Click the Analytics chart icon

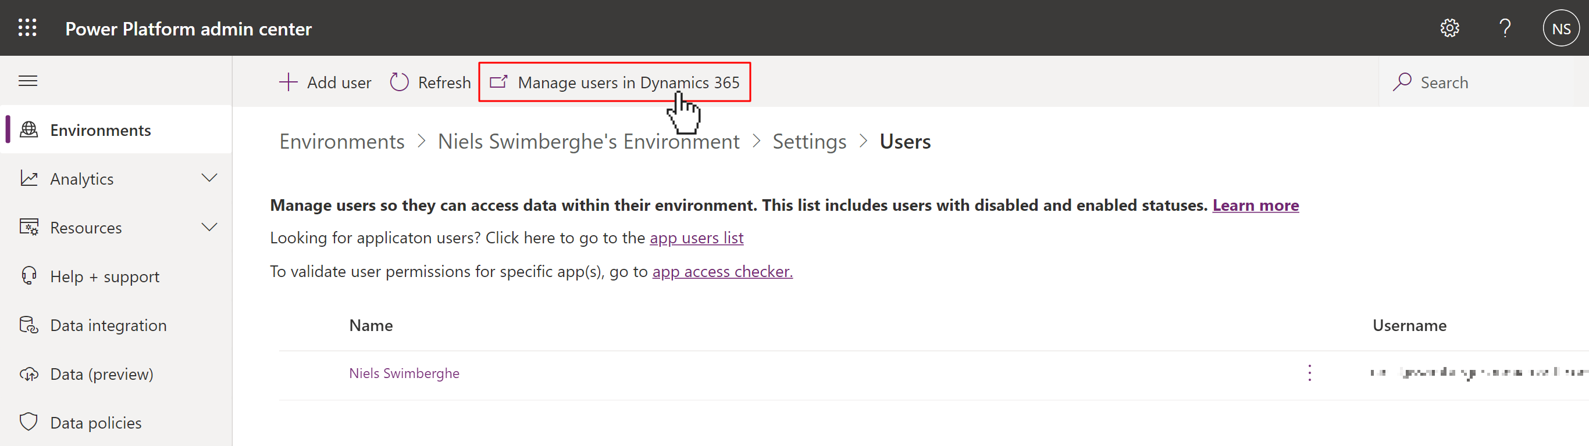coord(29,178)
